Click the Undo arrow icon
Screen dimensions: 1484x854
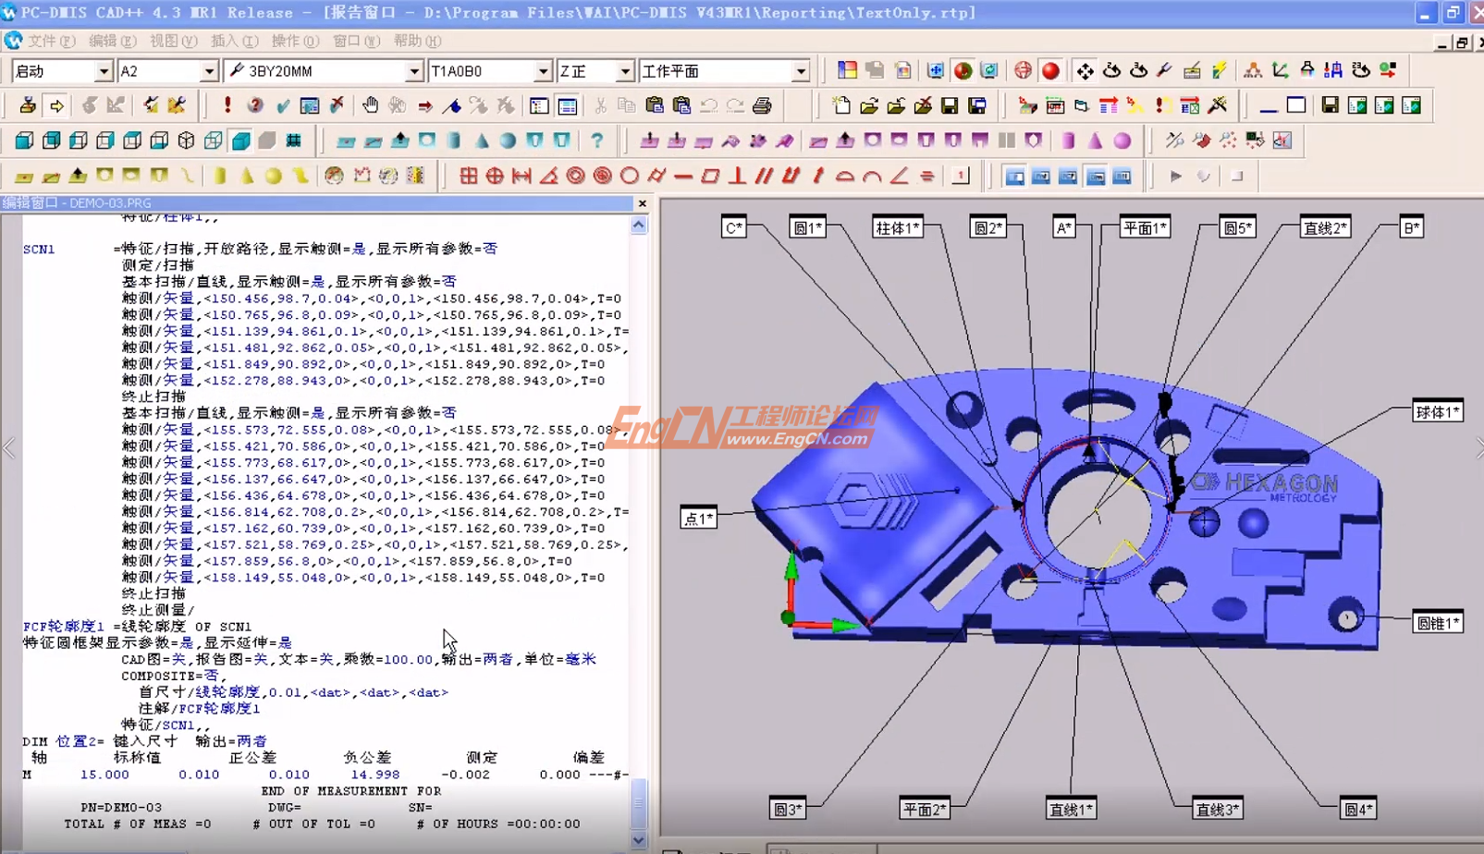point(708,105)
